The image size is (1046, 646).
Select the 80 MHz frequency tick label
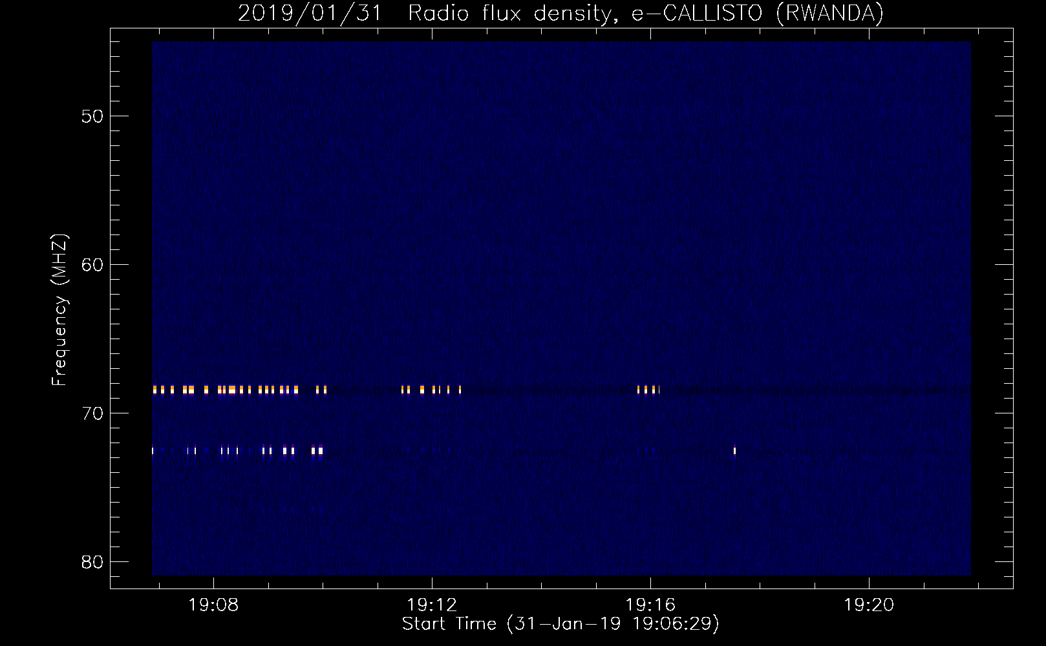pos(92,562)
